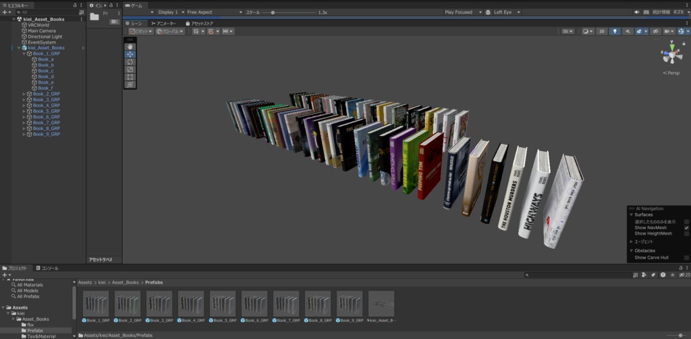
Task: Click the ギズモ (Gizmos) button in Game view
Action: coord(679,12)
